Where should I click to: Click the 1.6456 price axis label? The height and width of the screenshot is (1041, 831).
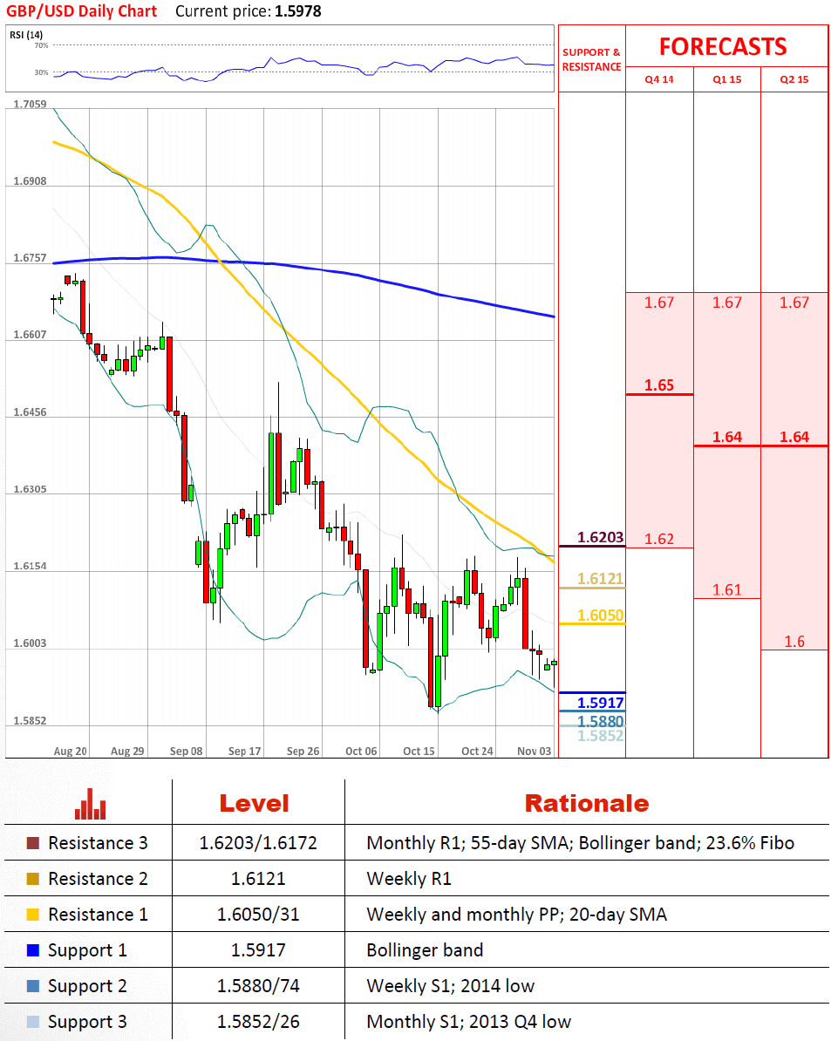(x=30, y=412)
